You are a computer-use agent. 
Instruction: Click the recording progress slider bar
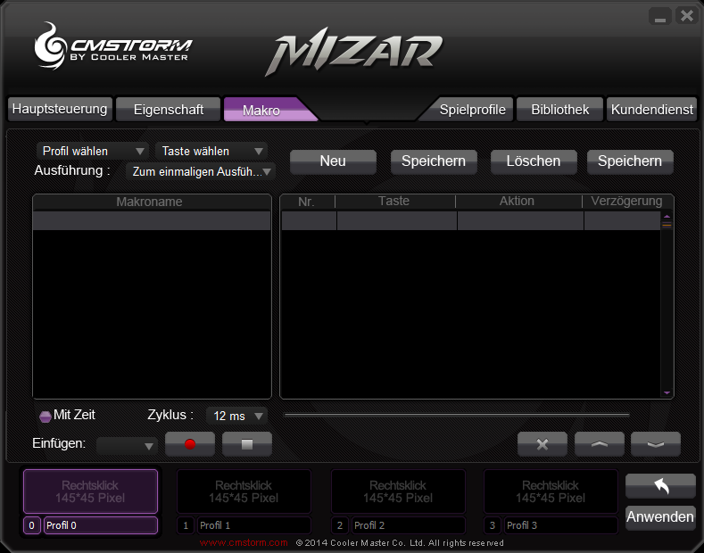(457, 416)
